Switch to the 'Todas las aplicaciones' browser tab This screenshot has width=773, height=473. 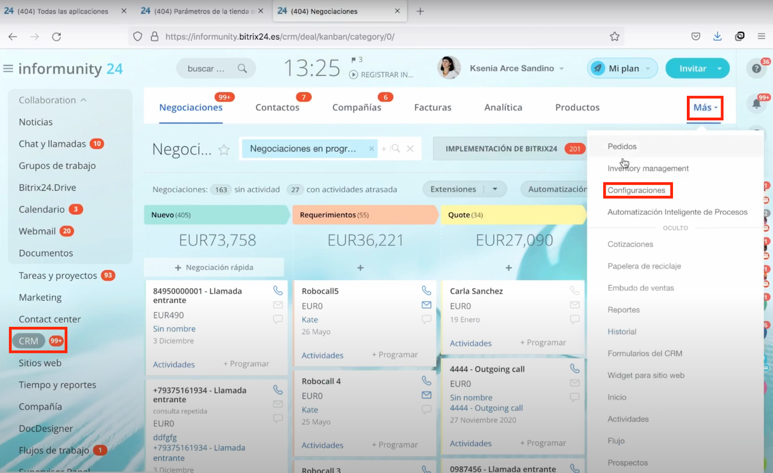click(x=63, y=11)
